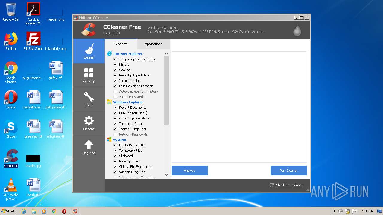Show hidden system tray icons arrow
This screenshot has width=383, height=215.
[334, 211]
